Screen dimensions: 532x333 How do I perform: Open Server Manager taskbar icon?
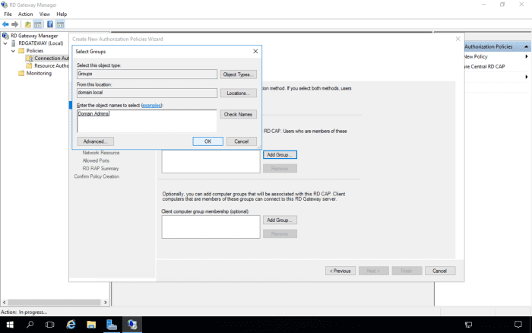112,325
